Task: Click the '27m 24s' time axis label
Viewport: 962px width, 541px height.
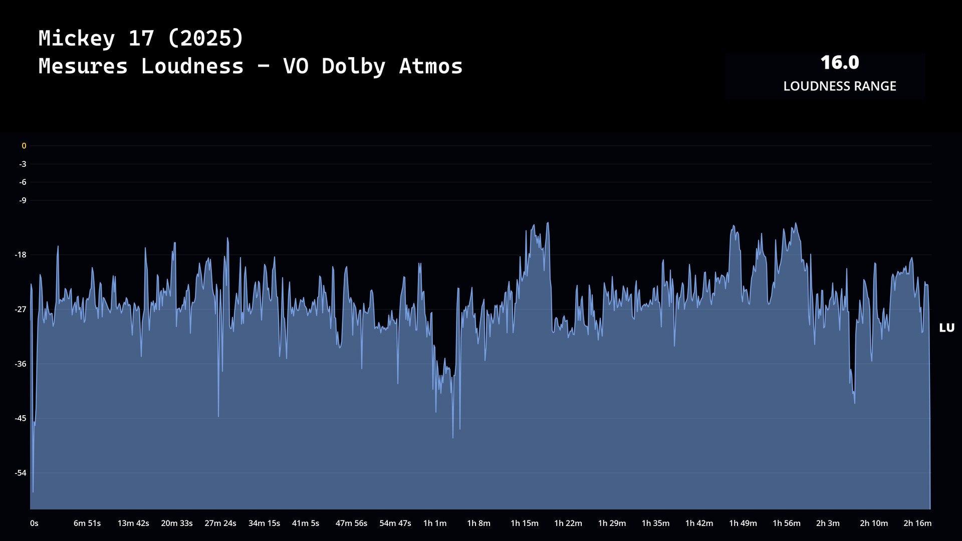Action: coord(220,523)
